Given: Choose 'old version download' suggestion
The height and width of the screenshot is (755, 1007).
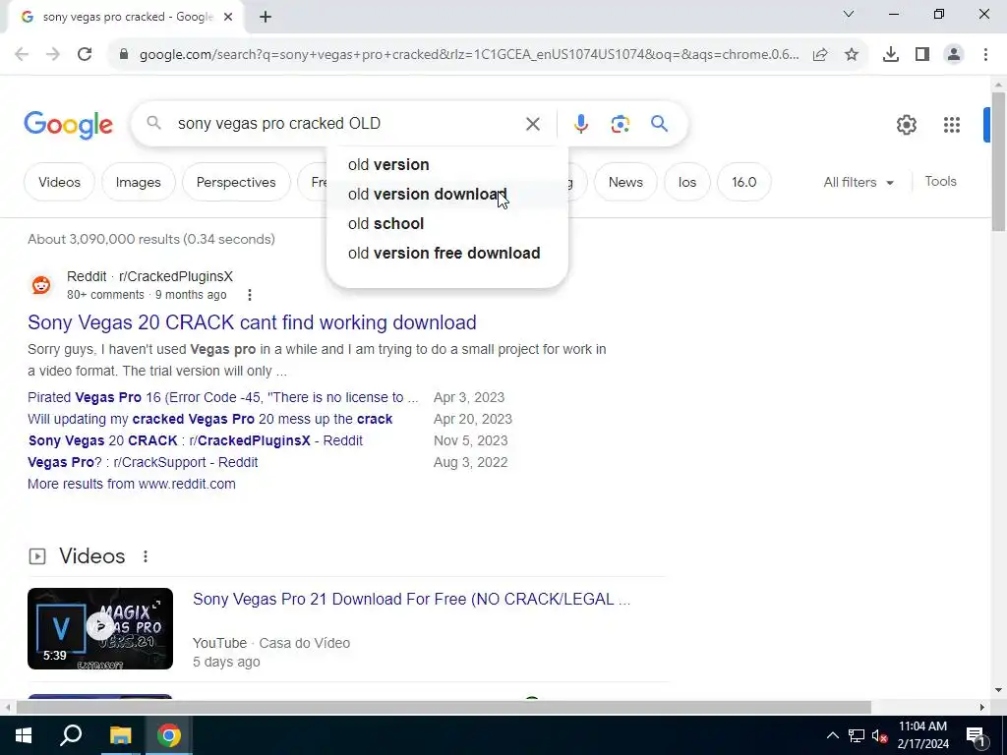Looking at the screenshot, I should (x=447, y=194).
